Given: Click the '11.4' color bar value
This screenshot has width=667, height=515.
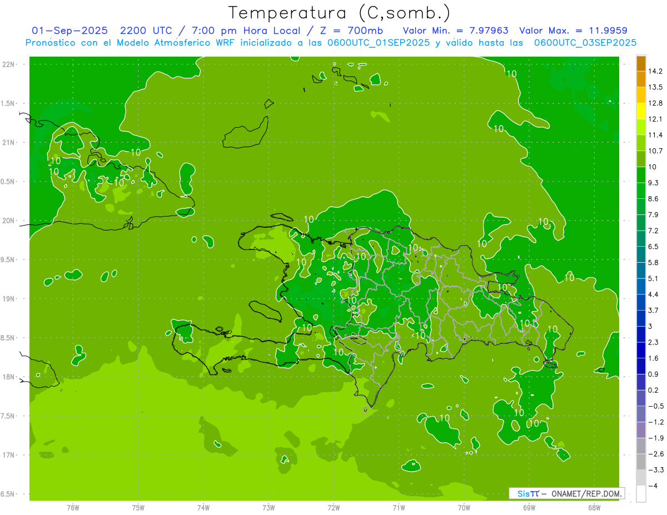Looking at the screenshot, I should [655, 135].
